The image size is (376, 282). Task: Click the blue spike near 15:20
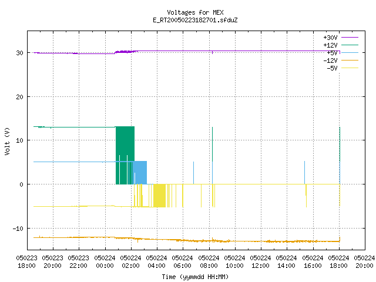tap(304, 173)
